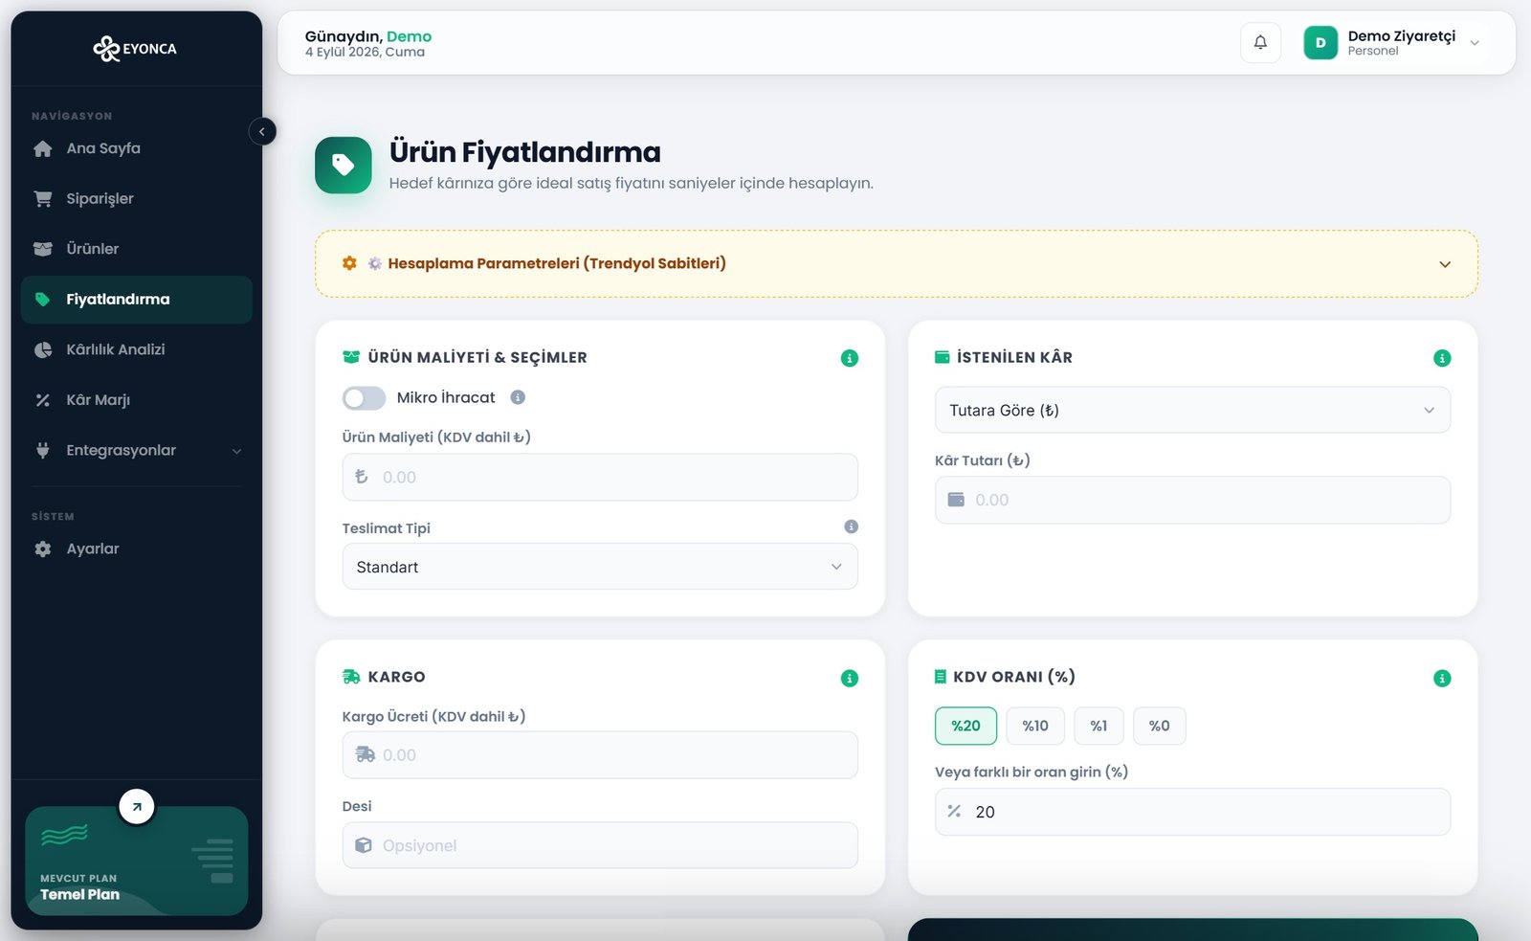Open Kâr Marjı in the sidebar
The width and height of the screenshot is (1531, 941).
(x=136, y=400)
